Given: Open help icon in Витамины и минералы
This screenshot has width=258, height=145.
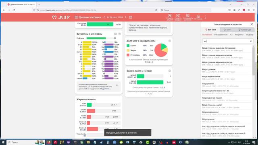Looking at the screenshot, I should point(120,34).
